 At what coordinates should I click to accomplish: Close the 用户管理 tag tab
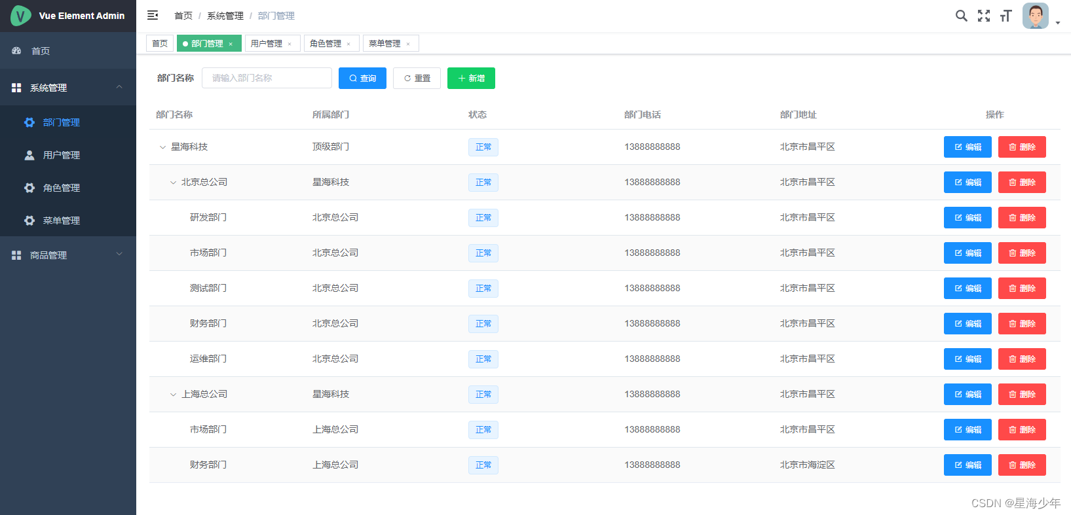290,44
